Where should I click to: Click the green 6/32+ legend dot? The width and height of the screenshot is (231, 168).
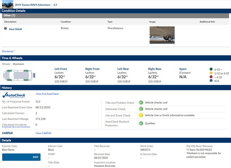click(211, 69)
